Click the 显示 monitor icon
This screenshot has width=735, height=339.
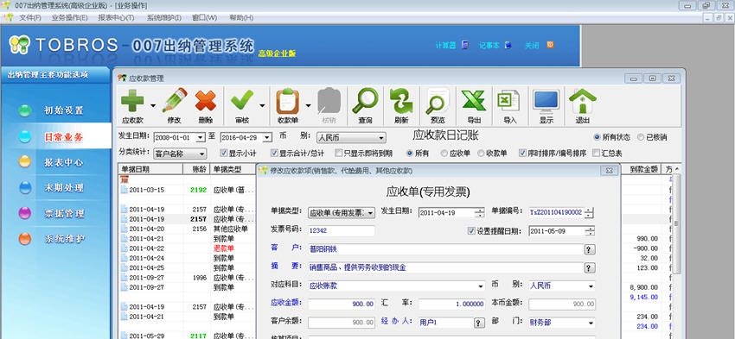pyautogui.click(x=546, y=102)
